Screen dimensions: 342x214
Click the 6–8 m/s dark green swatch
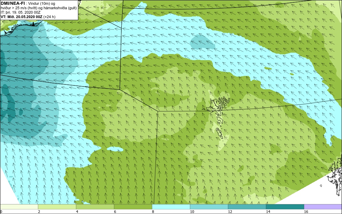(x=133, y=207)
